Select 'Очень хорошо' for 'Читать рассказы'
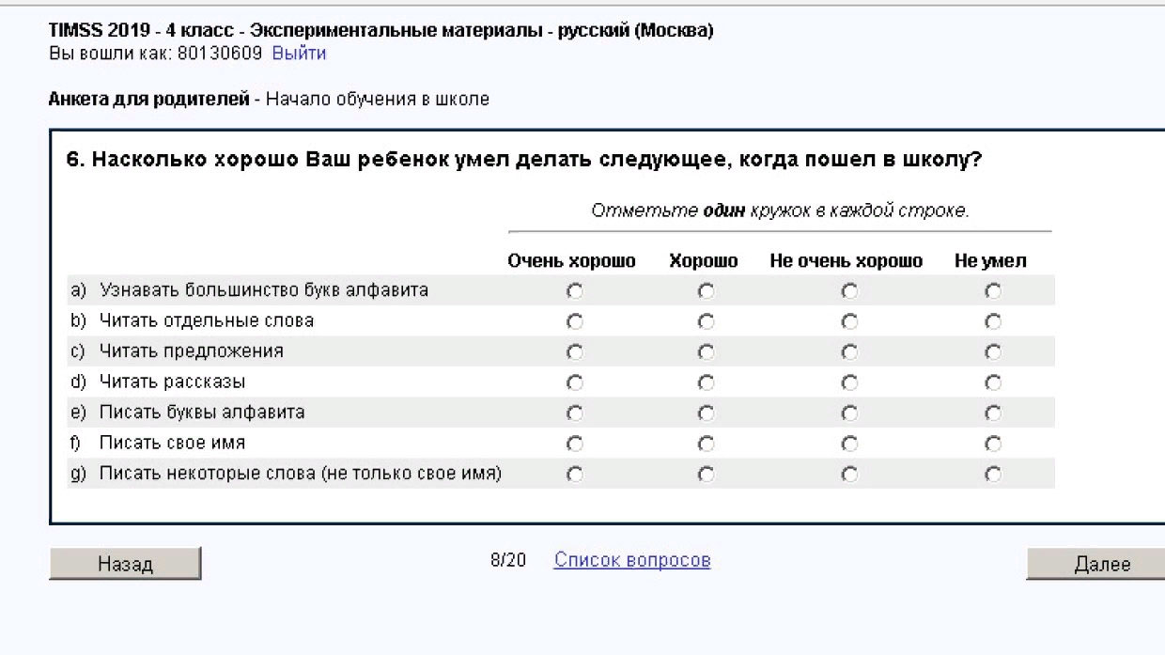Viewport: 1165px width, 655px height. coord(575,382)
